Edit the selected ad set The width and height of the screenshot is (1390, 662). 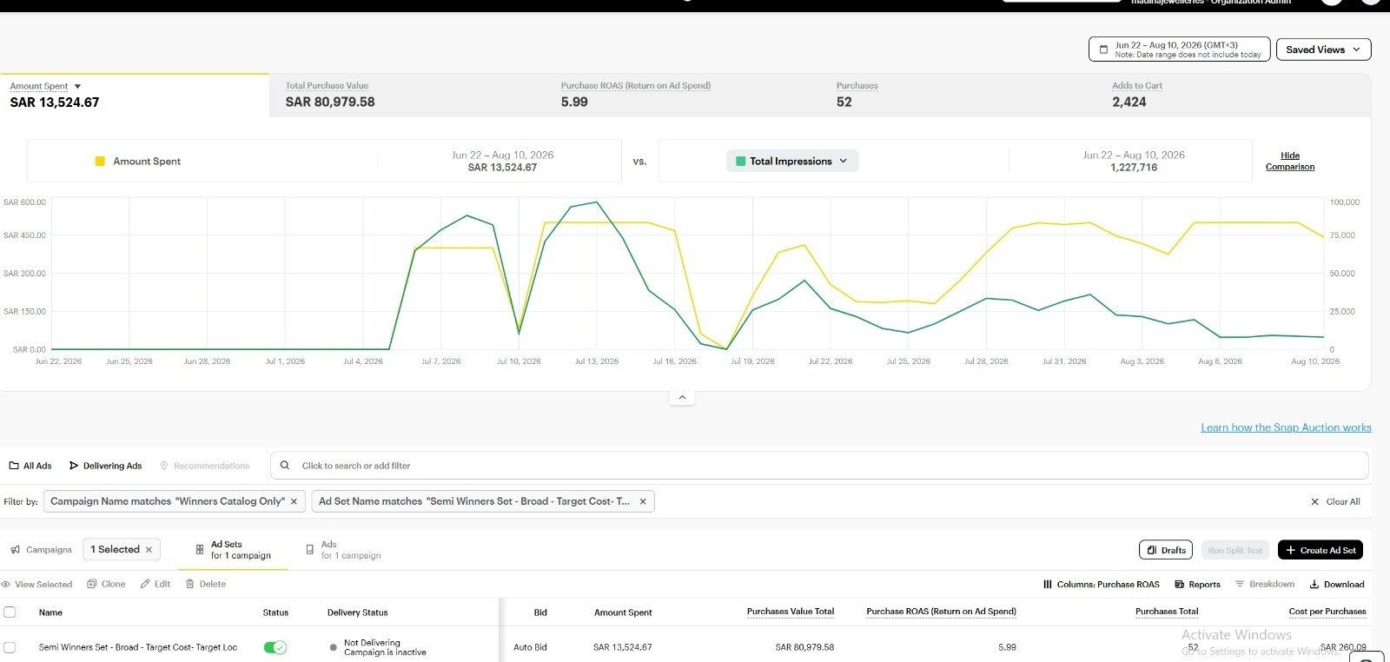coord(156,585)
